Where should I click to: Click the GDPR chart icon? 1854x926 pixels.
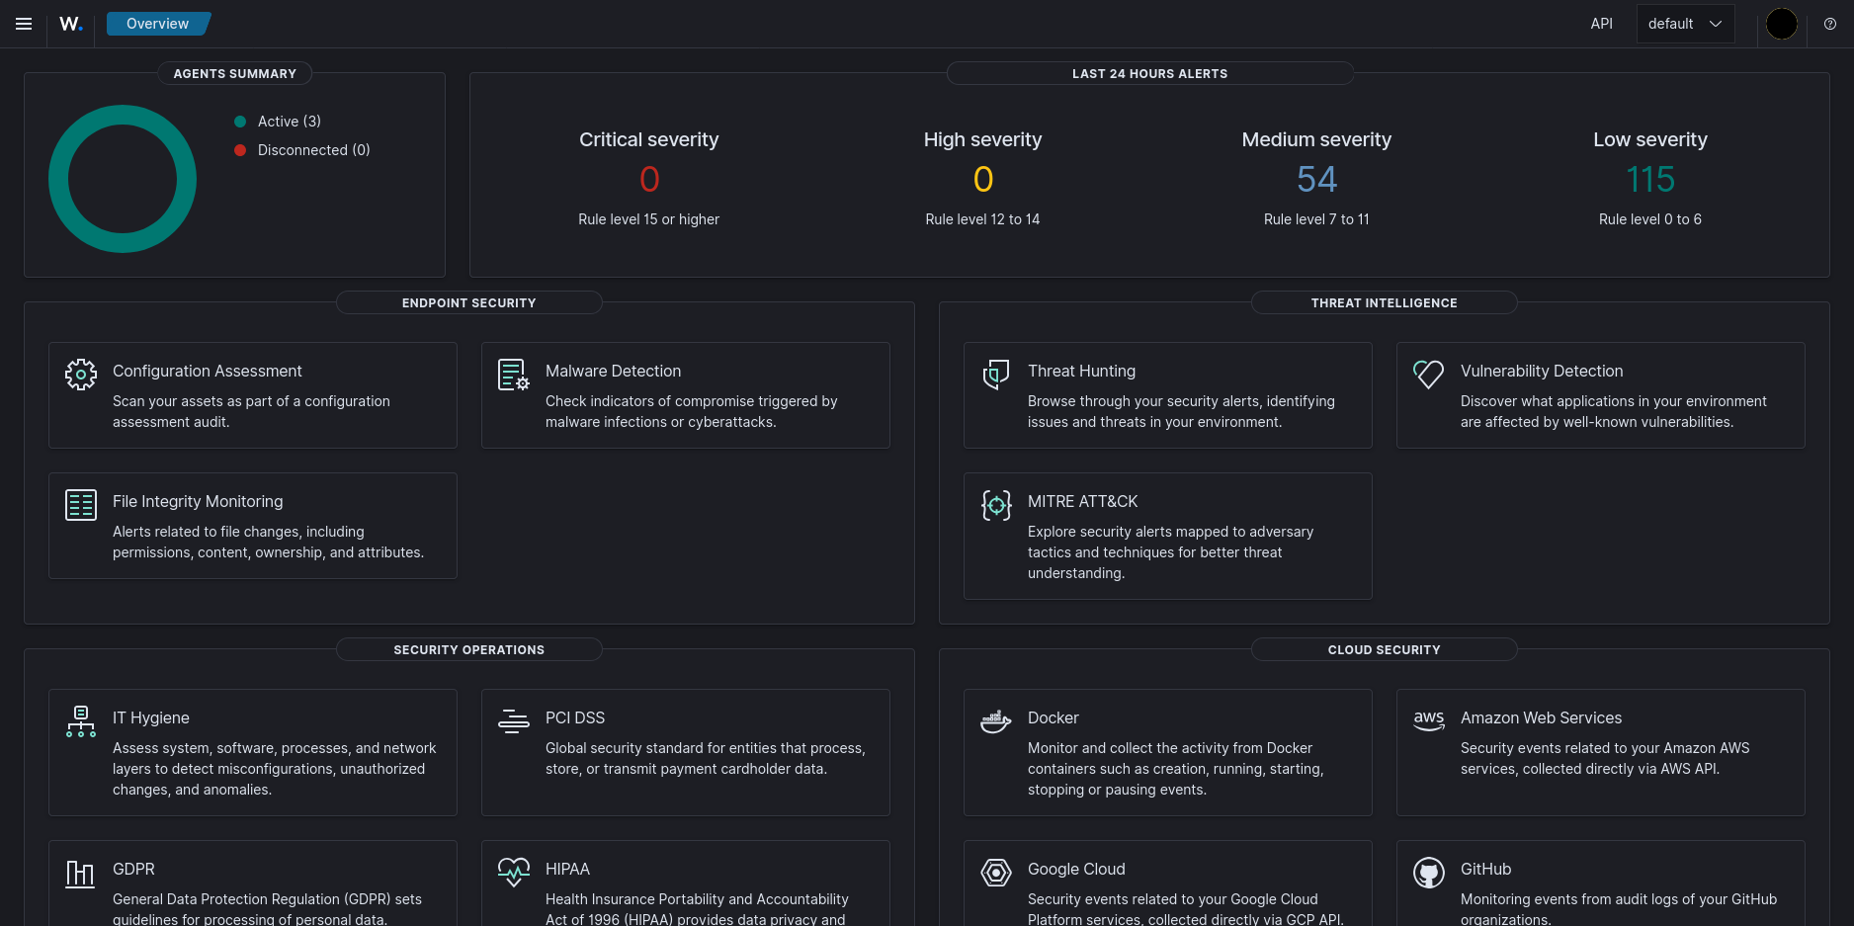tap(81, 874)
